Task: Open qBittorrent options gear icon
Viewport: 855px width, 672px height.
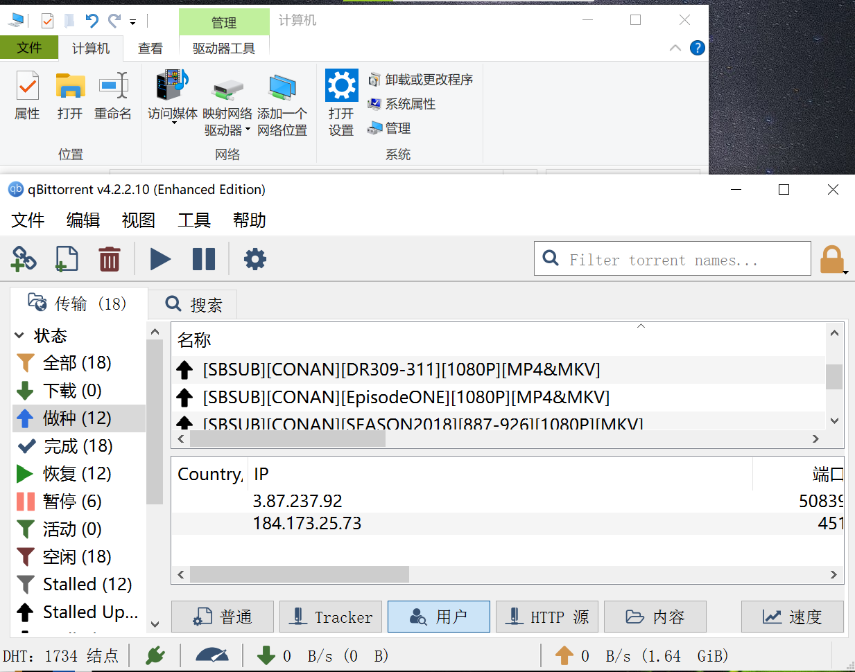Action: click(255, 260)
